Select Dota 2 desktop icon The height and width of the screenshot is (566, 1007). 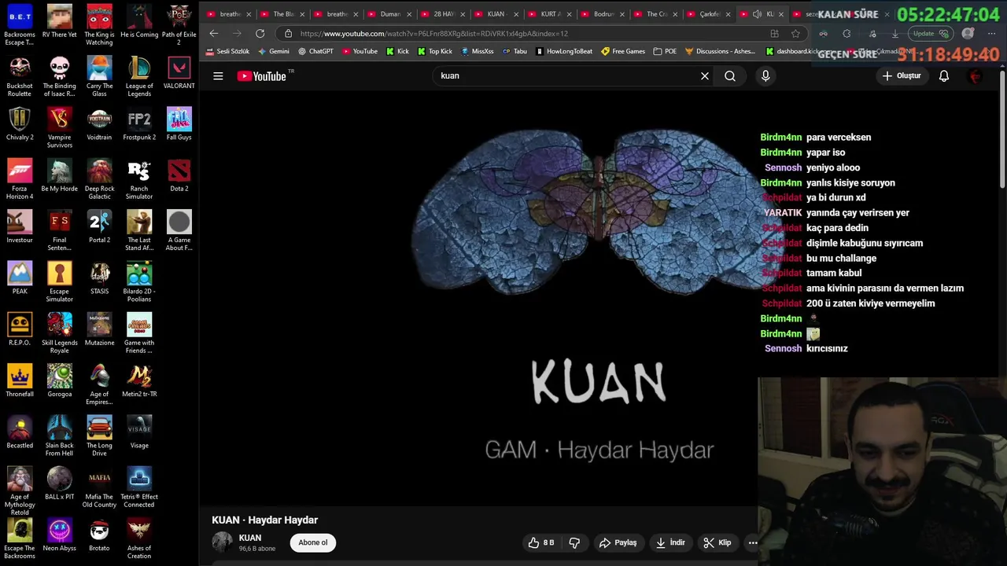(x=179, y=175)
